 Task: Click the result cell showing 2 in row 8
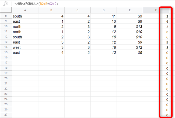[x=156, y=16]
